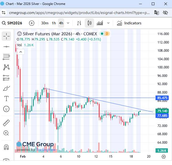The height and width of the screenshot is (165, 172).
Task: Click the zoom in tool
Action: [x=6, y=133]
